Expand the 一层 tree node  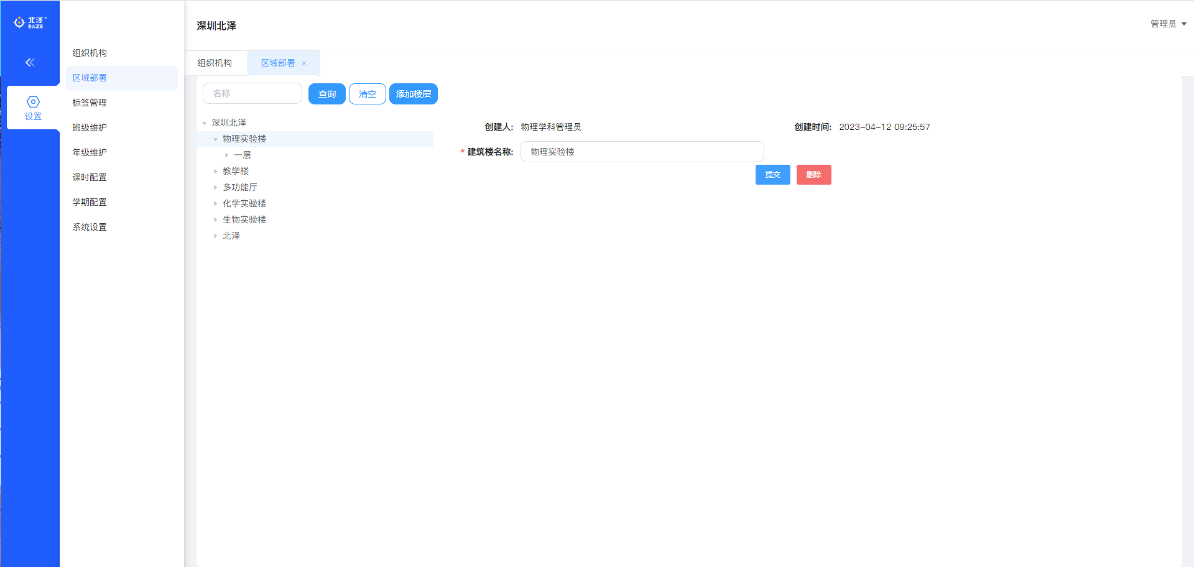(227, 155)
